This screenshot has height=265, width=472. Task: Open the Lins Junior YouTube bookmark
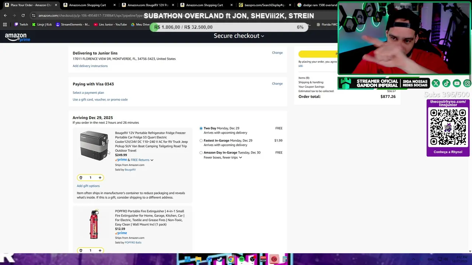pos(110,25)
